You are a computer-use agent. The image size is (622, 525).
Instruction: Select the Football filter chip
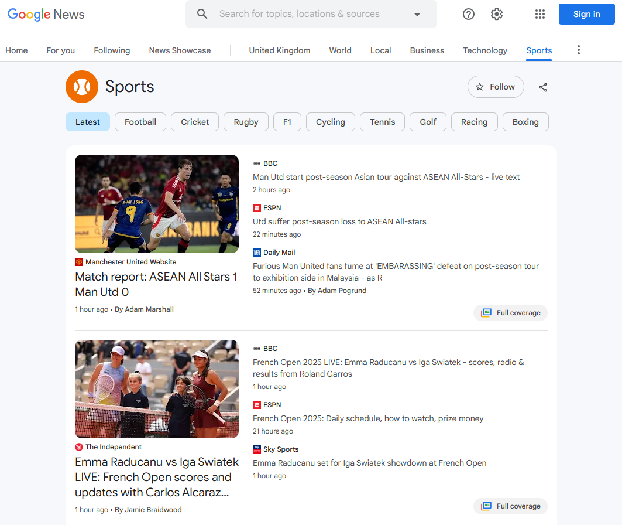140,122
